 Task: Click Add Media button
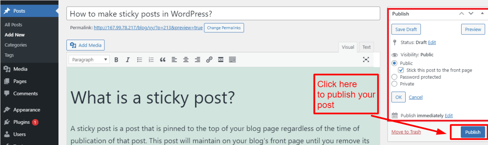coord(86,45)
